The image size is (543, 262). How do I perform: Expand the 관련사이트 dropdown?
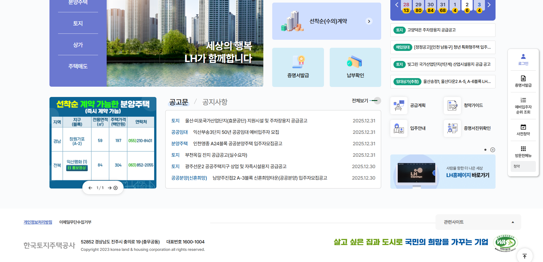478,222
